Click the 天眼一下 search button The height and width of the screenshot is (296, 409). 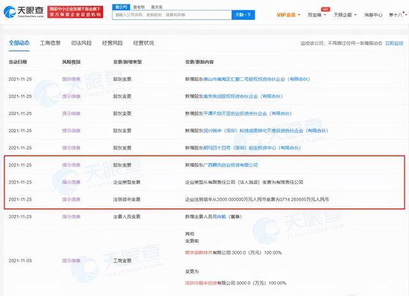click(x=243, y=15)
